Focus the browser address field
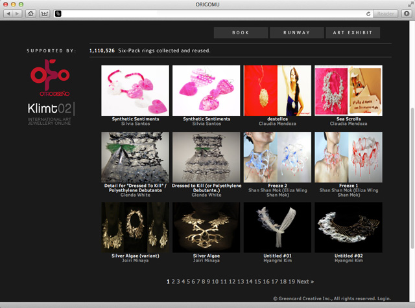This screenshot has height=308, width=415. [213, 14]
